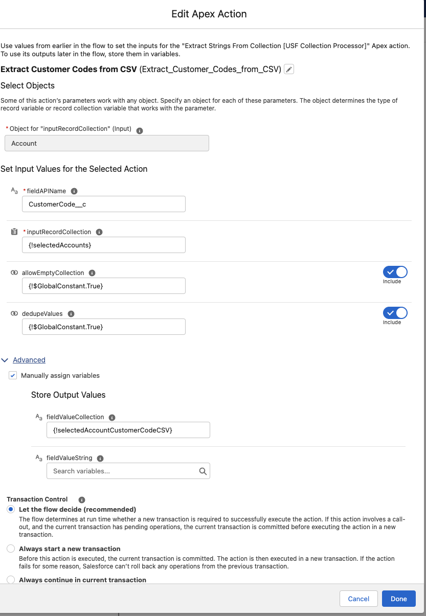Click the Account object picker field
The image size is (426, 616).
coord(107,143)
